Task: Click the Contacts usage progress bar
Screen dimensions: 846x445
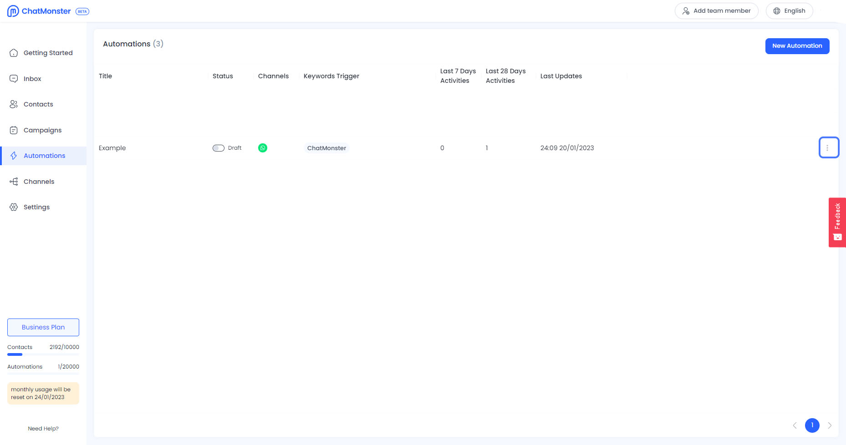Action: (43, 354)
